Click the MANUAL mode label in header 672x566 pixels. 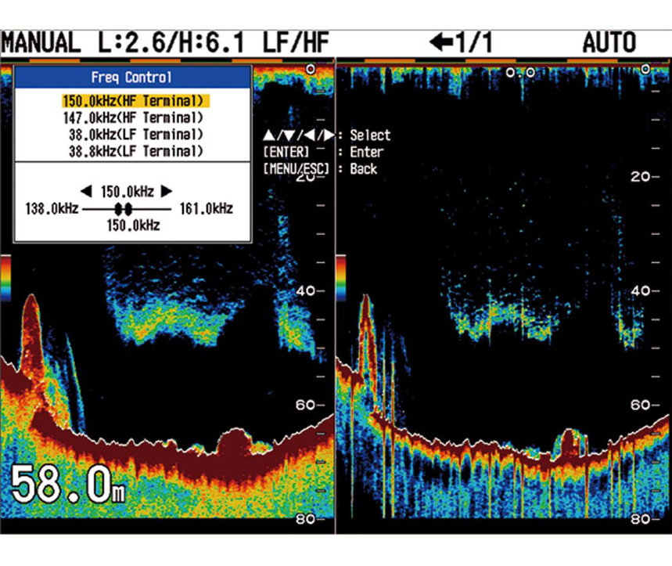click(41, 43)
